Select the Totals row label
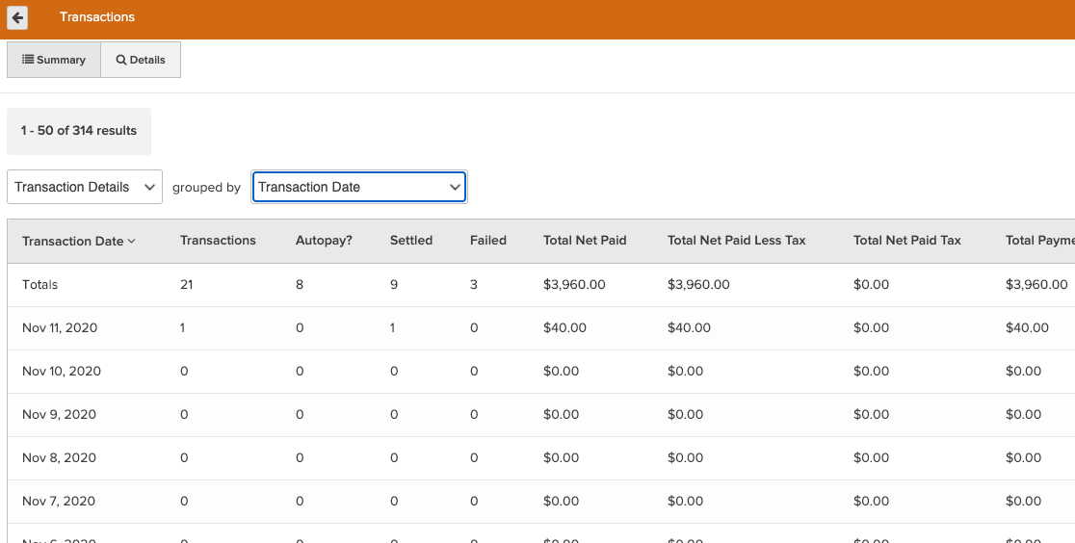Viewport: 1075px width, 543px height. (40, 285)
